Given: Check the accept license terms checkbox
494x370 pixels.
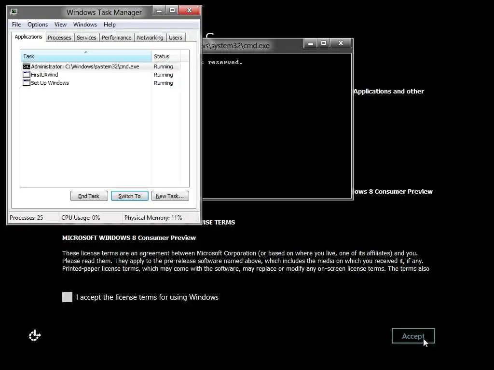Looking at the screenshot, I should tap(67, 297).
